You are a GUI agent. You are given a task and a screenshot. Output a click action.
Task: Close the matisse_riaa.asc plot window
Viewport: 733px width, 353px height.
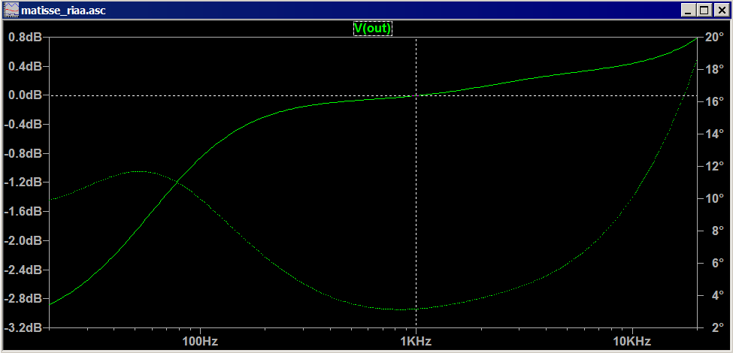click(720, 11)
